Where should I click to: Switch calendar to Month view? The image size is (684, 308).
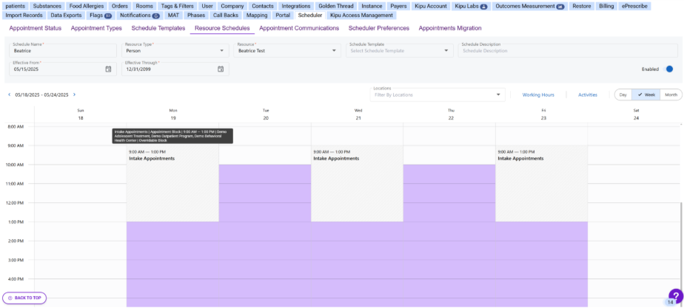click(x=670, y=95)
